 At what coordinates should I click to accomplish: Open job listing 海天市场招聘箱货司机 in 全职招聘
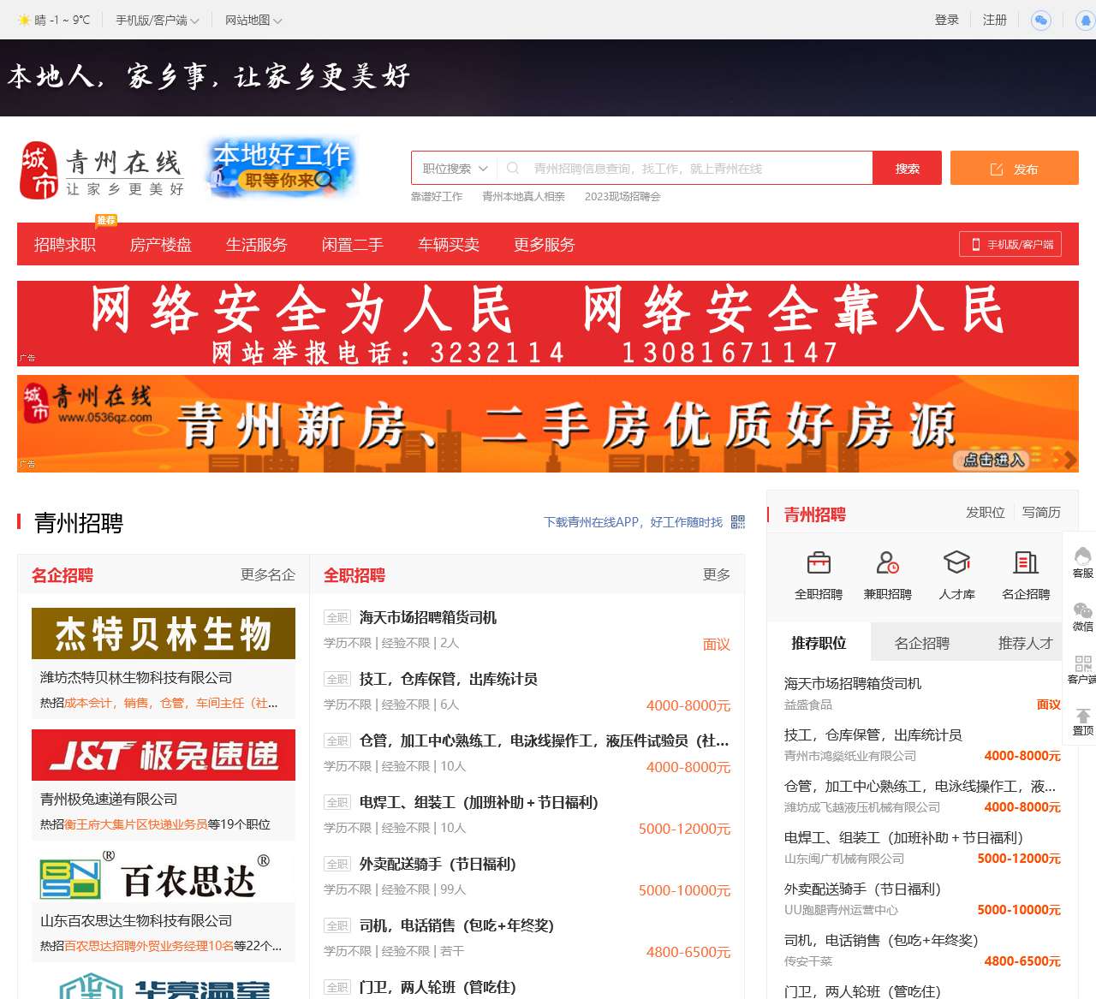tap(428, 617)
